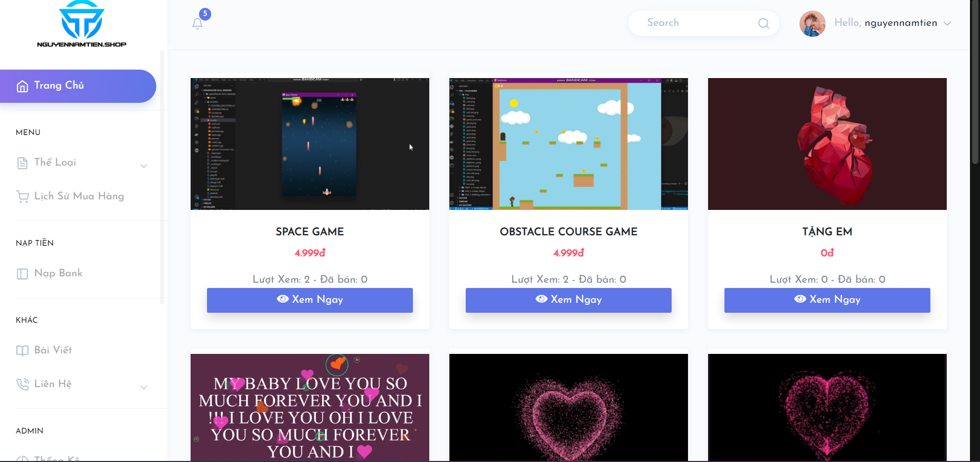Expand the Liên Hệ submenu chevron
The height and width of the screenshot is (462, 980).
click(x=144, y=387)
